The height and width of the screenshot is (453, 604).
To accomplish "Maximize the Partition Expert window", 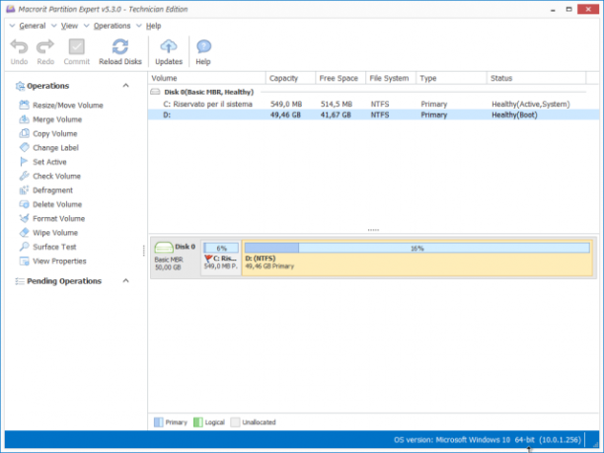I will click(x=568, y=9).
